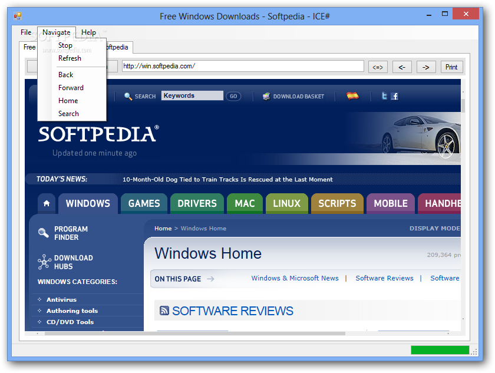Click the Keywords search field

tap(192, 95)
